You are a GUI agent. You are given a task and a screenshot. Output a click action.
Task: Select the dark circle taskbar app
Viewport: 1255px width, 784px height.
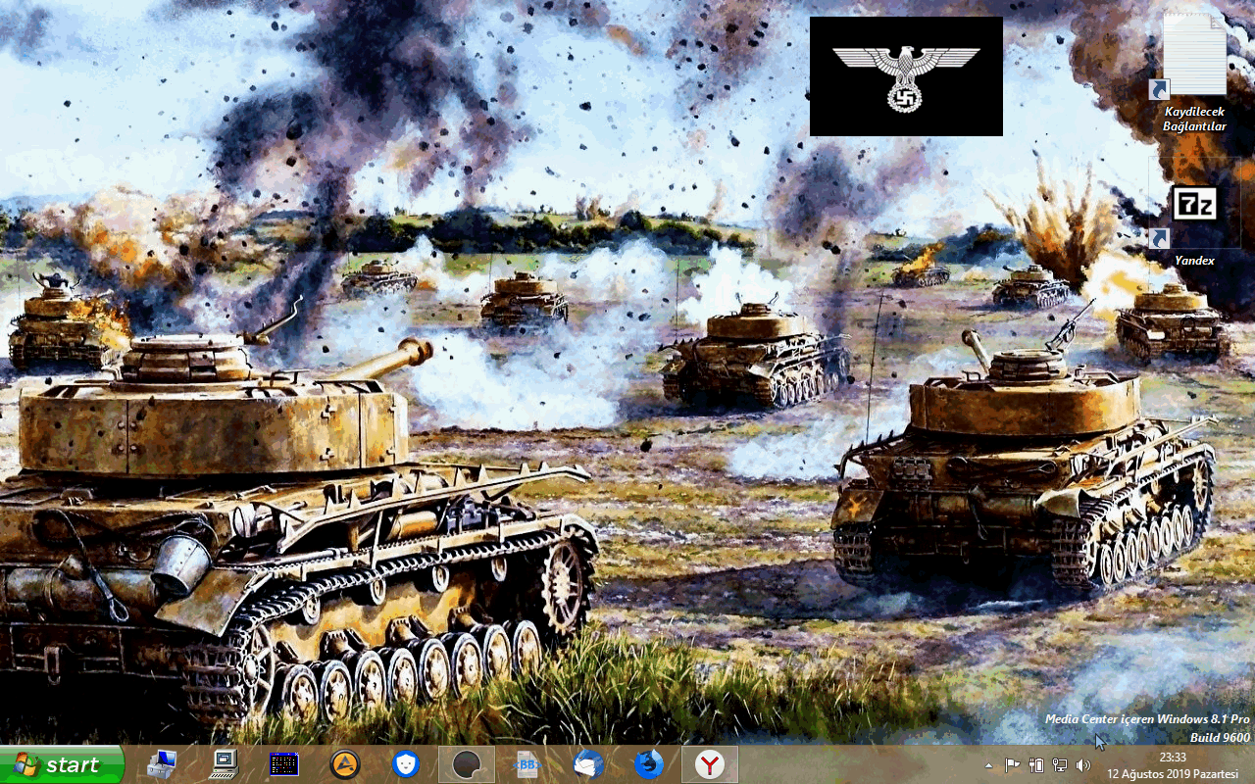click(466, 764)
